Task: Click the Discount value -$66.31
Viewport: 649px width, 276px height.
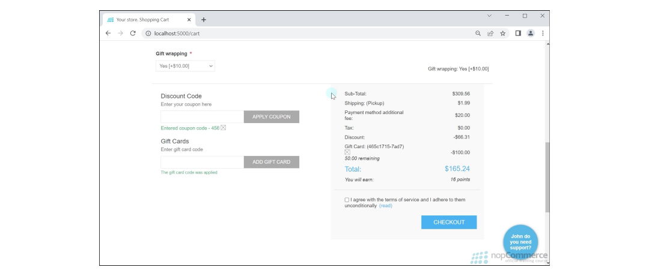Action: tap(462, 137)
